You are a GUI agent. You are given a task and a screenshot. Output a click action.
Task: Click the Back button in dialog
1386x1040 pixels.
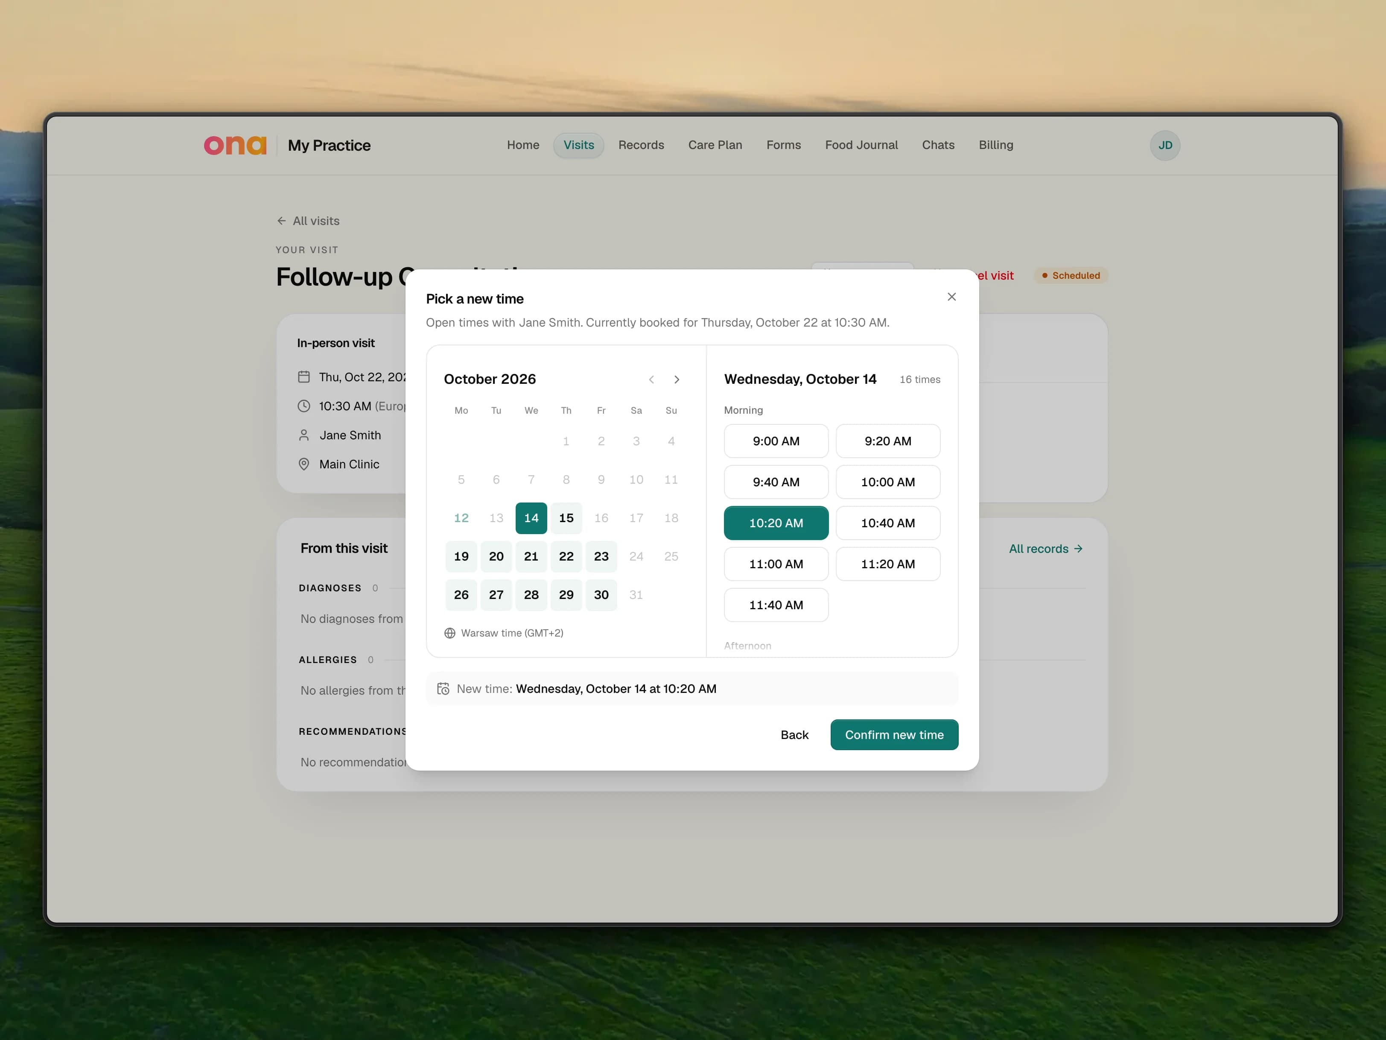(x=794, y=735)
